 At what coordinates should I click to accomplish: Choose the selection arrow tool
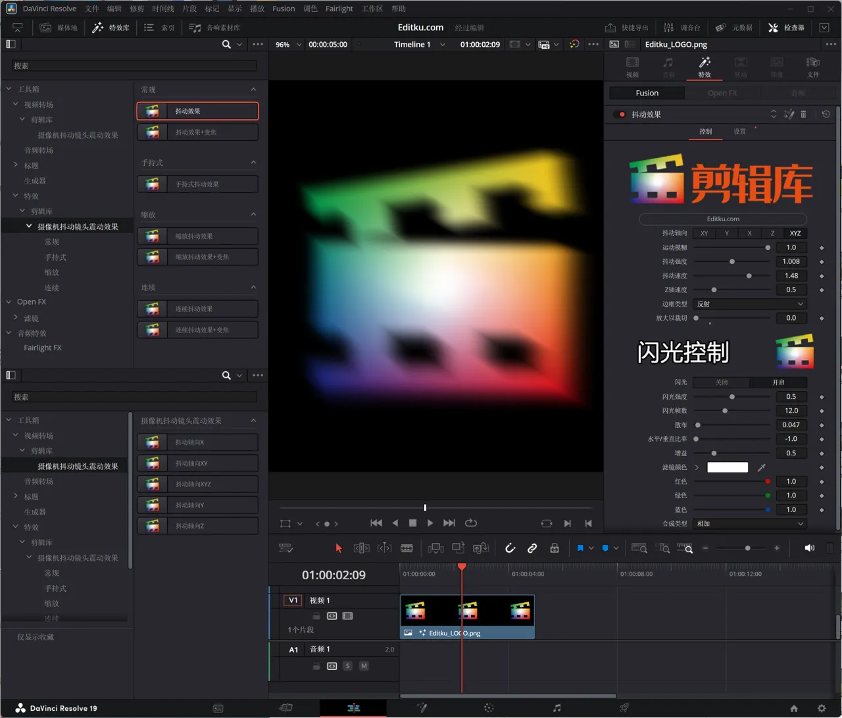coord(339,548)
